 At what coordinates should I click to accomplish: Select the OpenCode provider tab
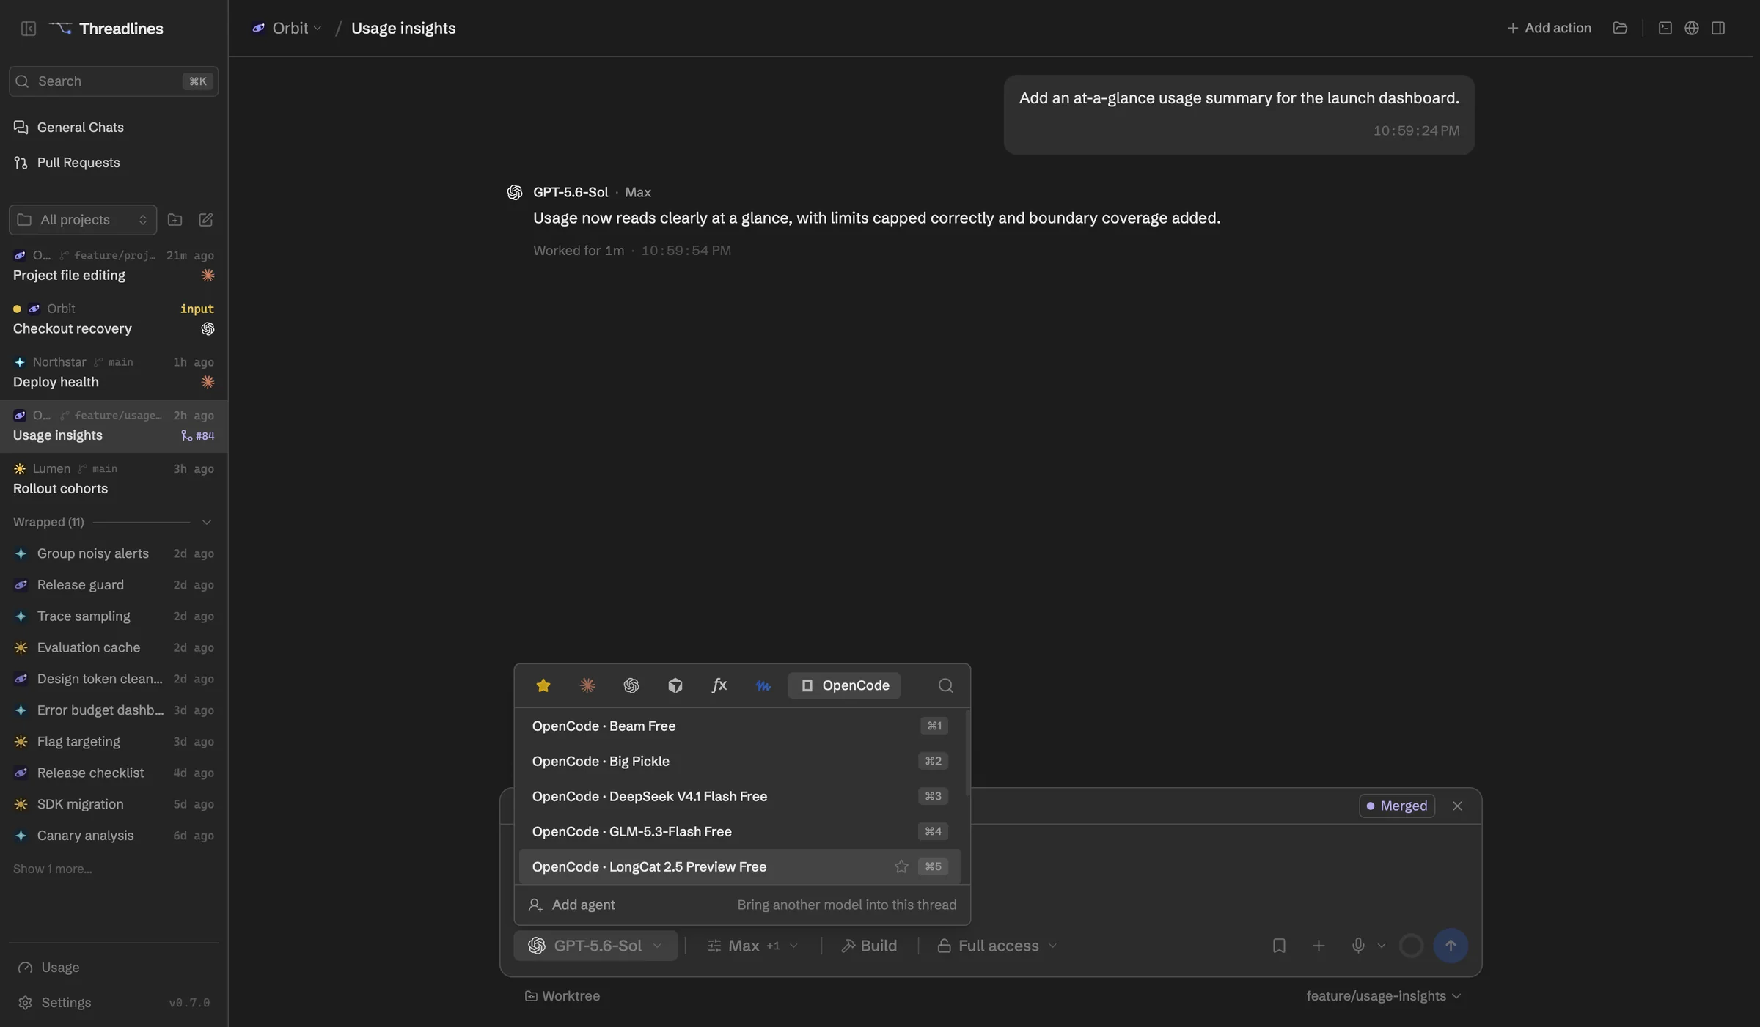click(x=844, y=685)
